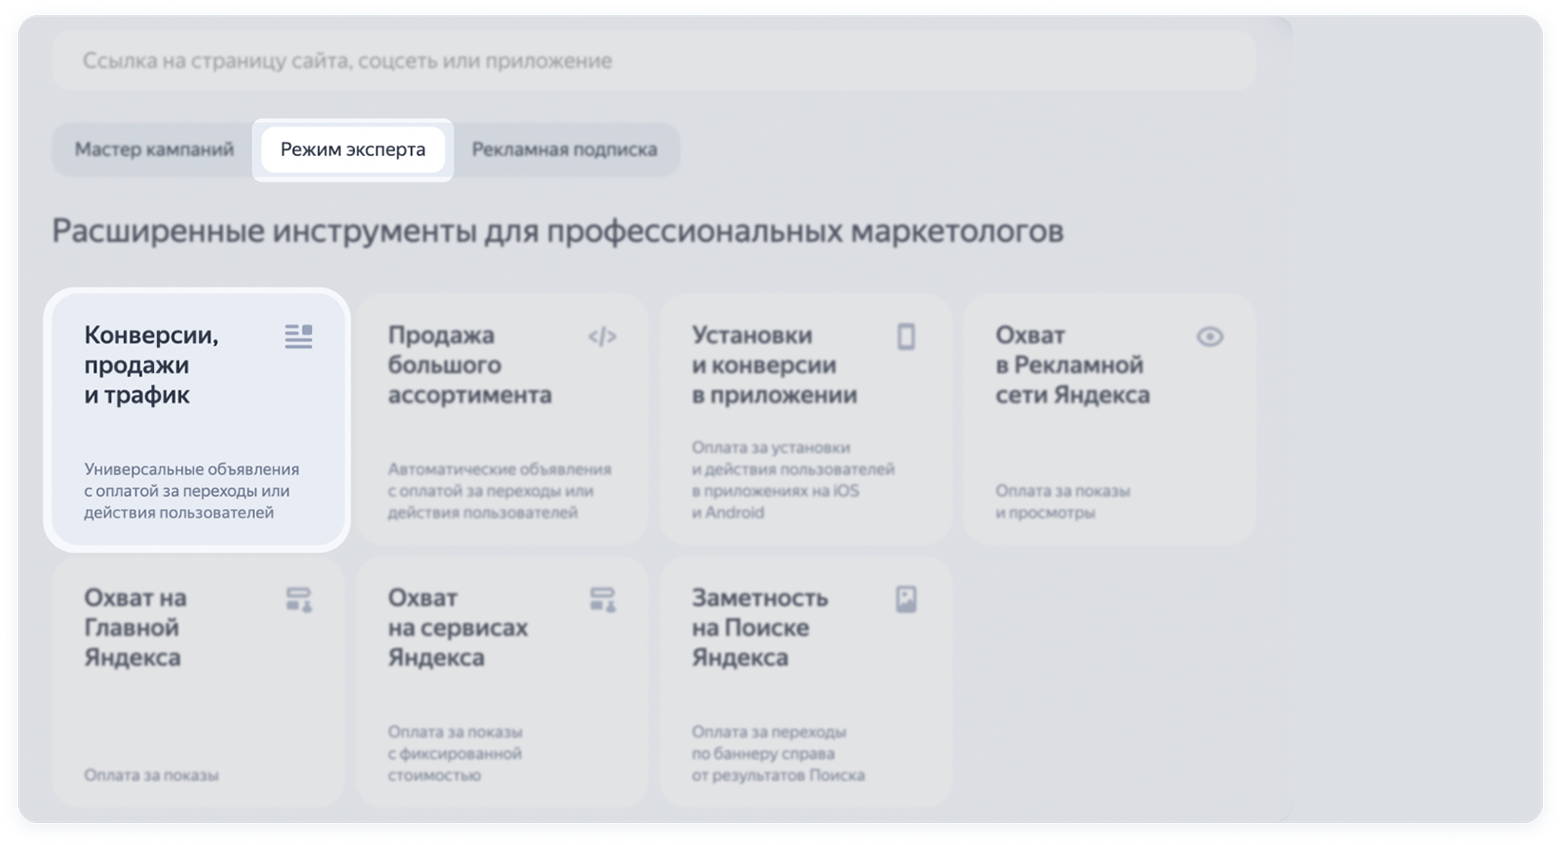Click the side banner icon on Заметность card

coord(906,599)
